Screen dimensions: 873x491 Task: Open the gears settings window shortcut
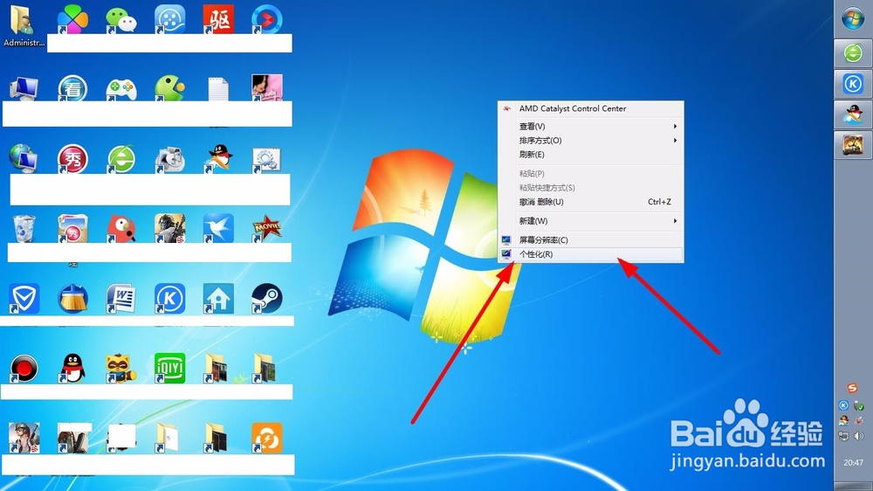pos(266,160)
